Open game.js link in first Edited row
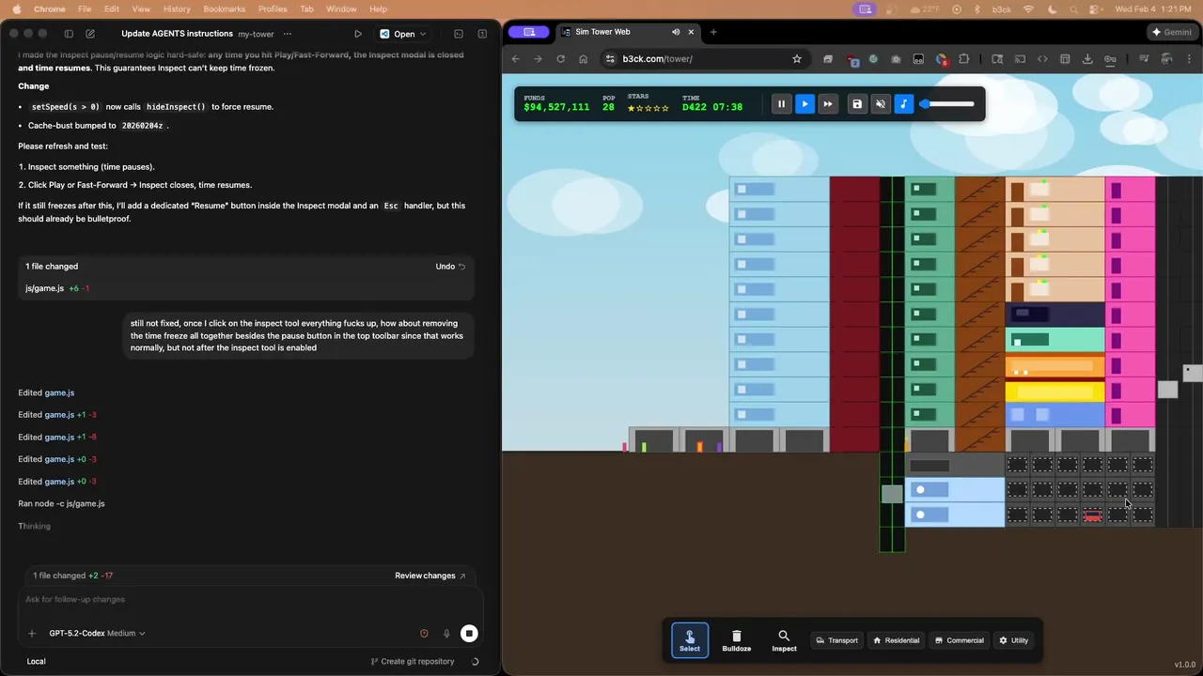Image resolution: width=1203 pixels, height=676 pixels. tap(59, 392)
